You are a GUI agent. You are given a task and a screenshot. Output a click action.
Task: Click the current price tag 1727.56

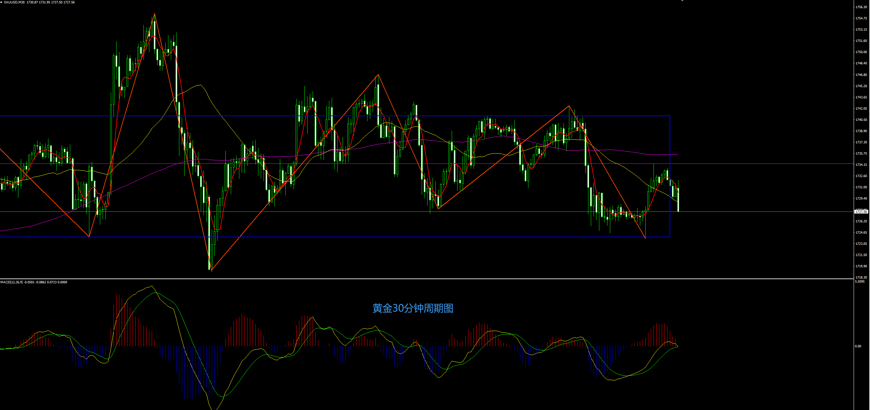(x=861, y=212)
